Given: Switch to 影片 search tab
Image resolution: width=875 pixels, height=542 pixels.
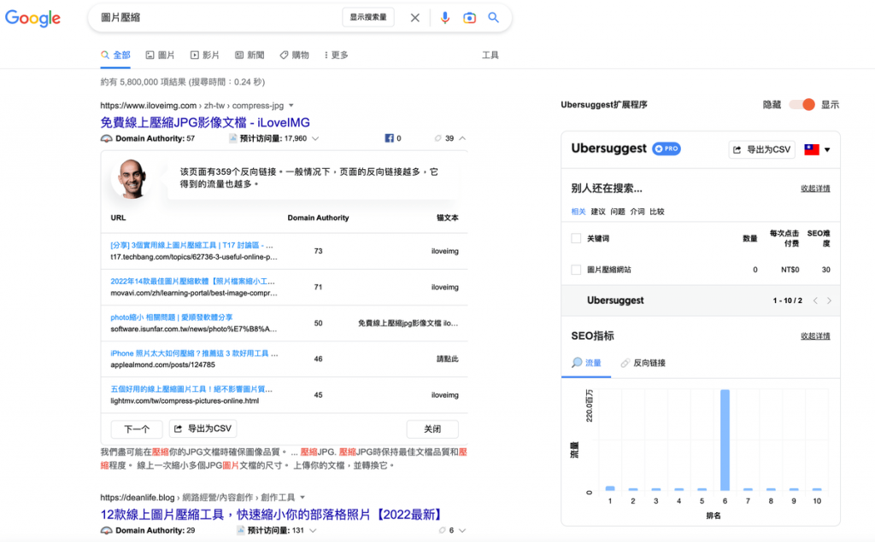Looking at the screenshot, I should (x=205, y=55).
